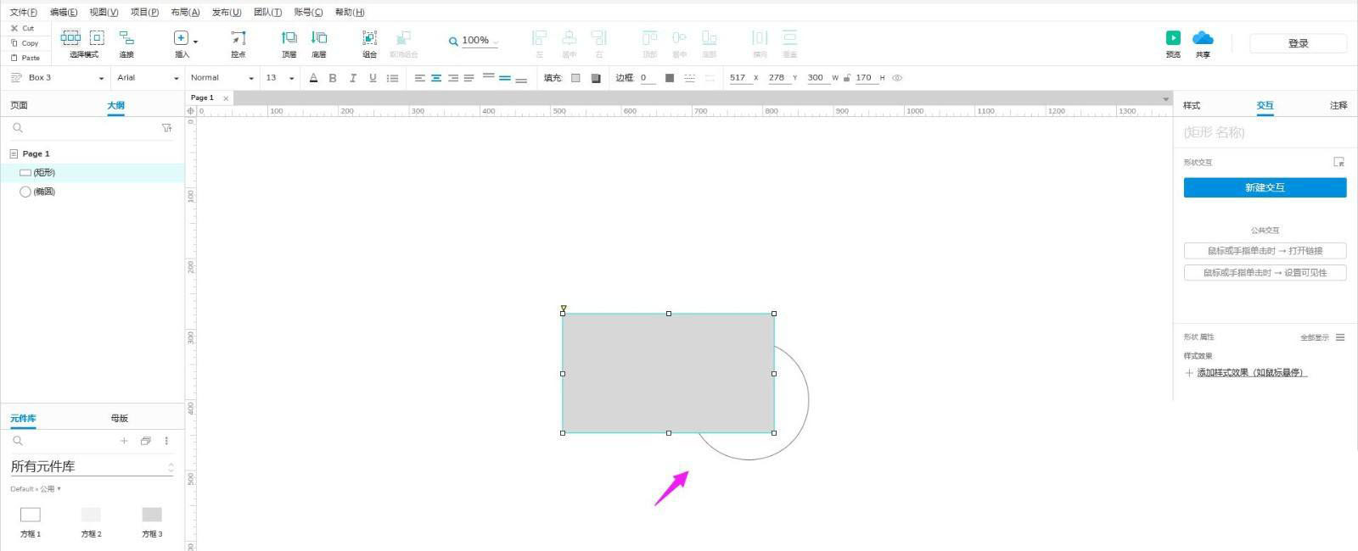This screenshot has width=1358, height=551.
Task: Select (椭圆) in the outline list
Action: point(44,192)
